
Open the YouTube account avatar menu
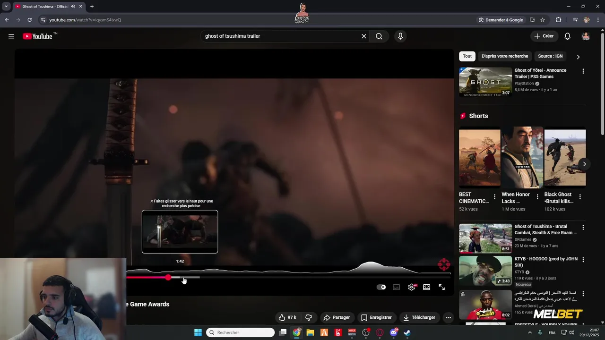click(586, 36)
